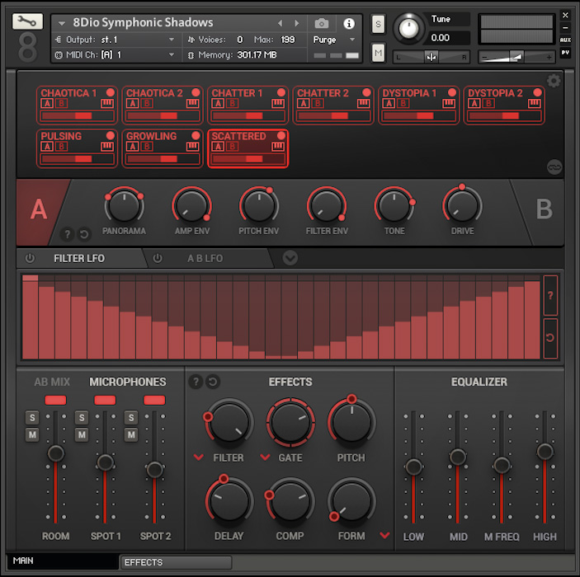
Task: Disable the ROOM microphone red power button
Action: (55, 400)
